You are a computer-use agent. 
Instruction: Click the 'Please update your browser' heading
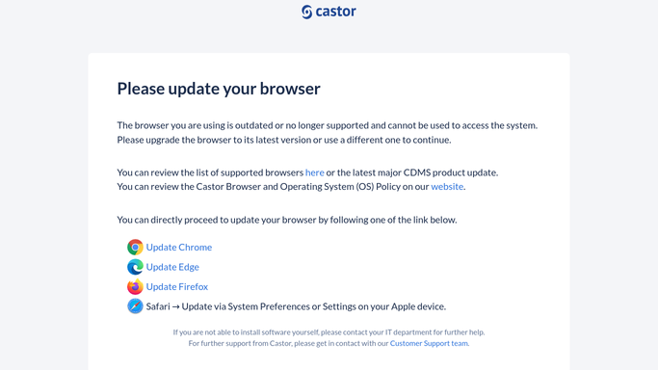pyautogui.click(x=219, y=89)
